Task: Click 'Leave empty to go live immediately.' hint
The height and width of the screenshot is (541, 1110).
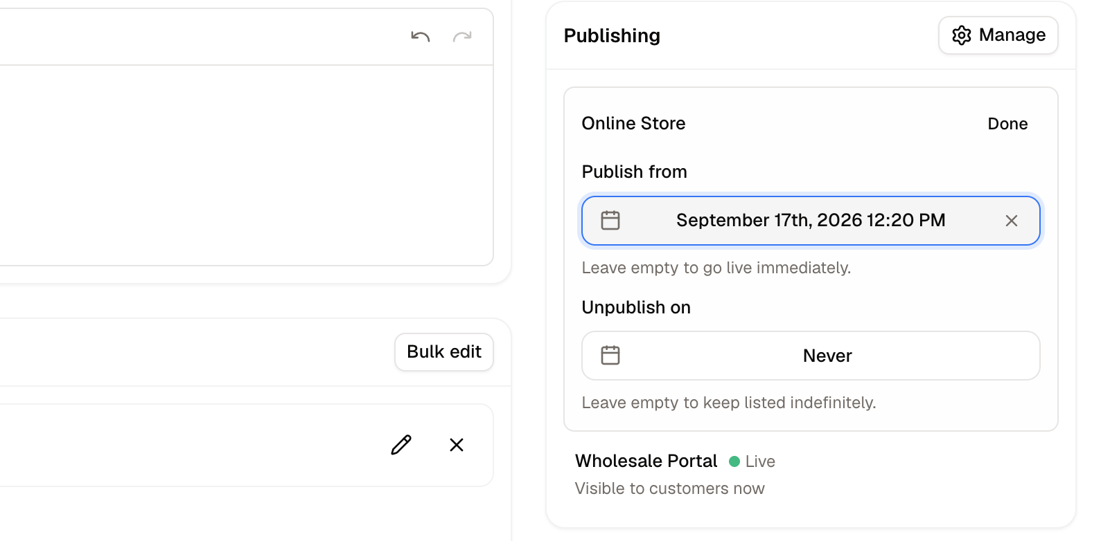Action: coord(716,268)
